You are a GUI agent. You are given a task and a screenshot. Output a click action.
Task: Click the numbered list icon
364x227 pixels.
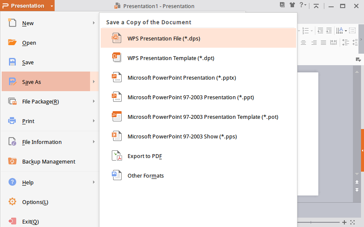pos(305,31)
